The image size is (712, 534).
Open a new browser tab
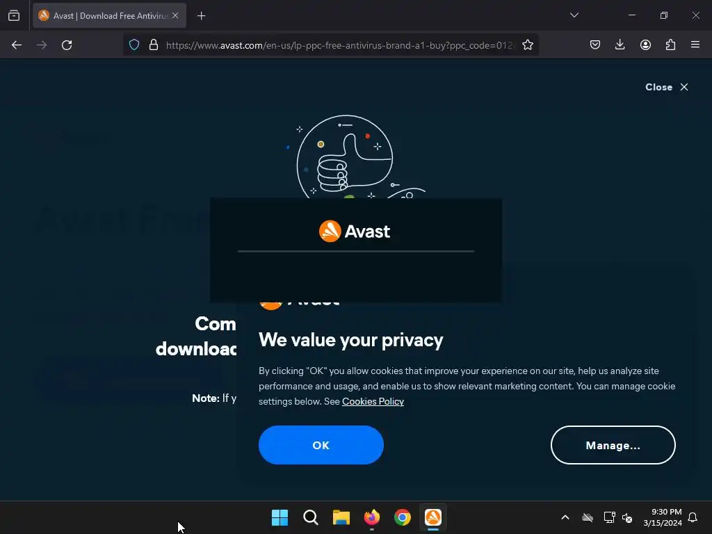(x=201, y=16)
